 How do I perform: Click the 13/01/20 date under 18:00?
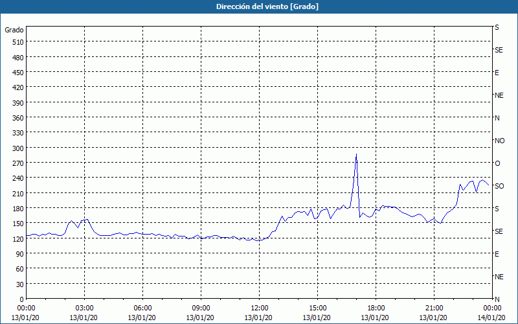[x=376, y=318]
